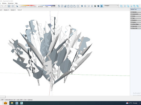Image resolution: width=141 pixels, height=105 pixels.
Task: Switch to Front view
Action: [65, 6]
